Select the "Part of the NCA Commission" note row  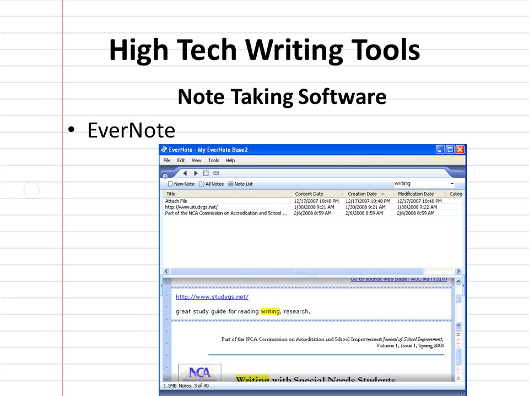point(312,213)
